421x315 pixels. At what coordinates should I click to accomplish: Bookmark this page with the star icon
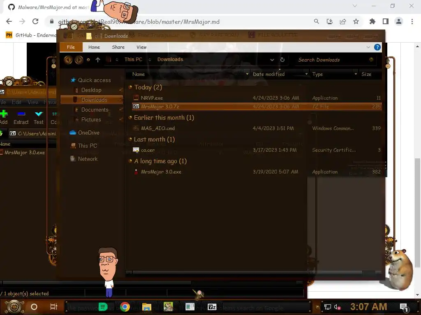point(356,21)
